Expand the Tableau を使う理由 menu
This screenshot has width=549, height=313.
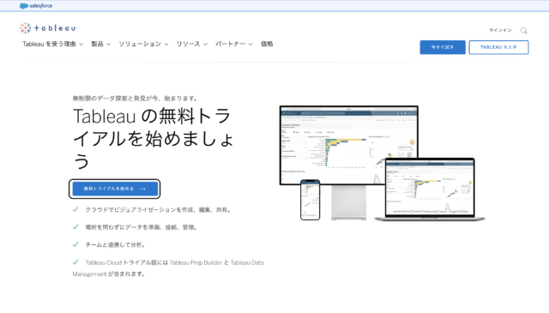pos(53,44)
